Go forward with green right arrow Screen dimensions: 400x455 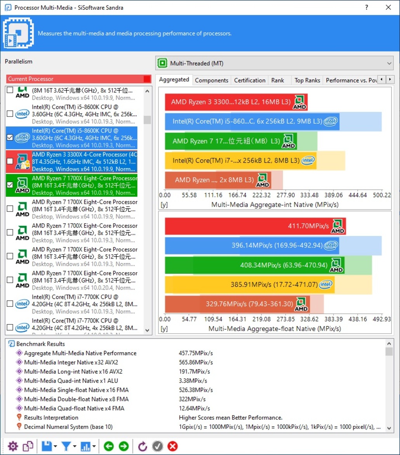(124, 446)
